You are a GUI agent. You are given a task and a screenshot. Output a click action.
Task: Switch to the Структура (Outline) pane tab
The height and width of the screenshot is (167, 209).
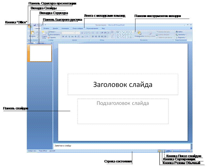41,43
